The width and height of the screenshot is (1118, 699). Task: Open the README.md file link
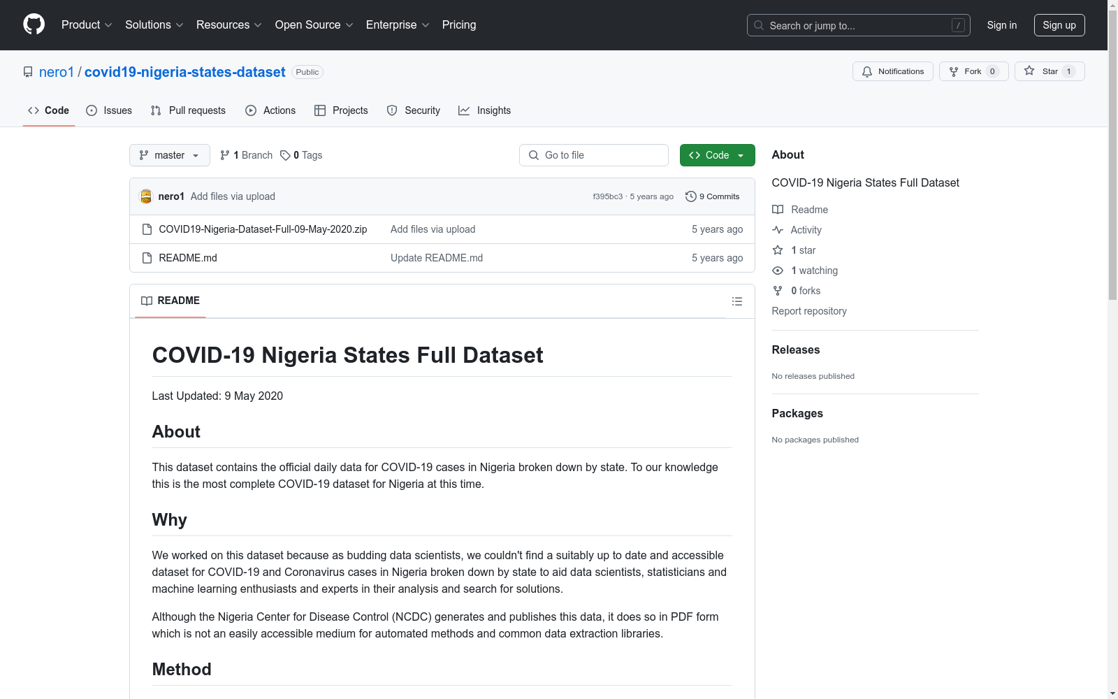pos(188,258)
